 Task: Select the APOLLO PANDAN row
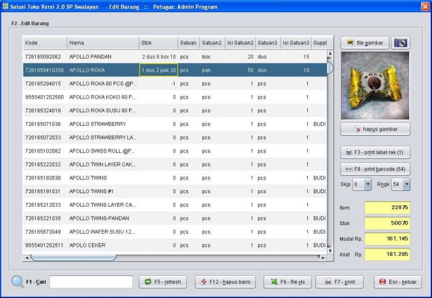175,57
